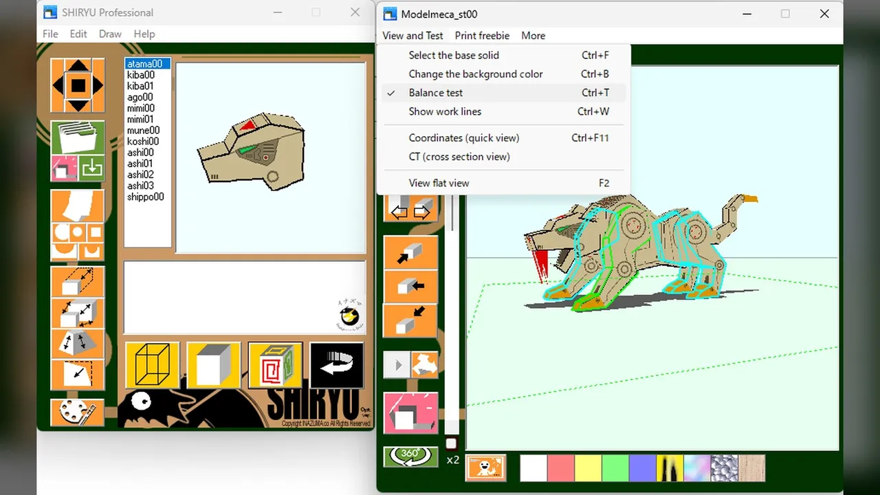Click the box with up-right arrow icon
The height and width of the screenshot is (495, 880).
pos(410,252)
